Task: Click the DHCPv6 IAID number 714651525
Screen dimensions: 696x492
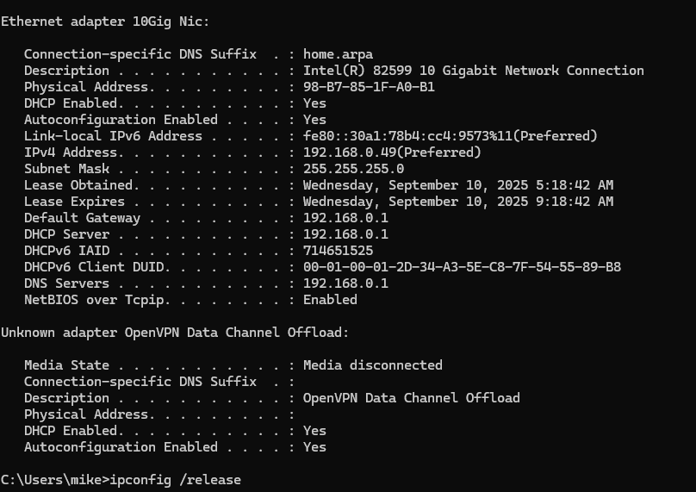Action: [x=338, y=251]
